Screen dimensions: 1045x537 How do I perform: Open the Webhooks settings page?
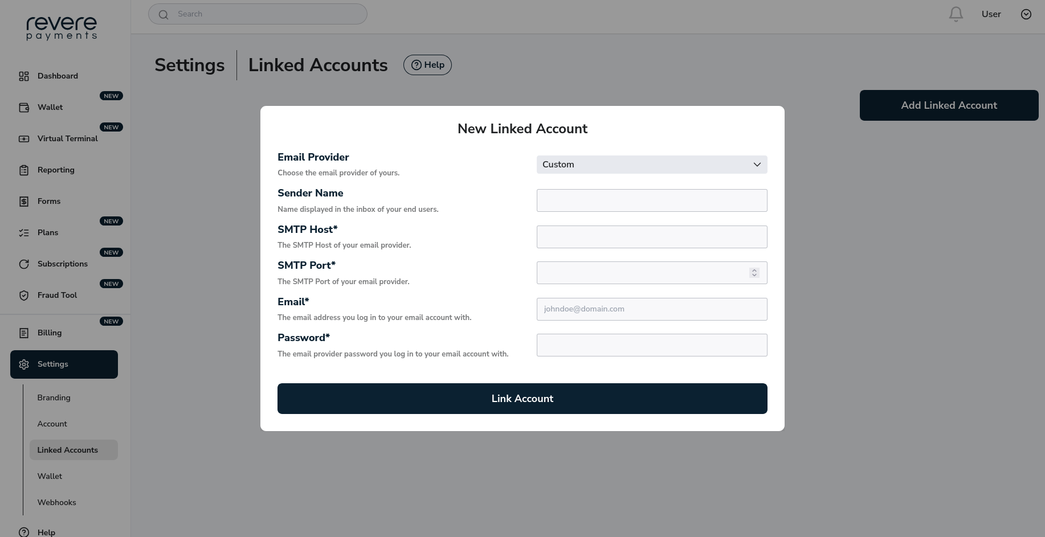(x=56, y=502)
